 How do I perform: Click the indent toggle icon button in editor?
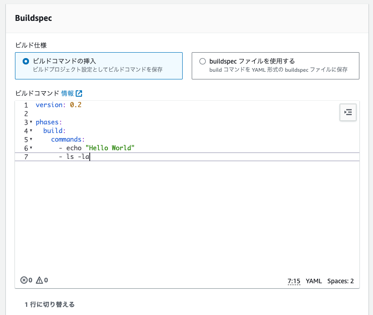pyautogui.click(x=348, y=112)
